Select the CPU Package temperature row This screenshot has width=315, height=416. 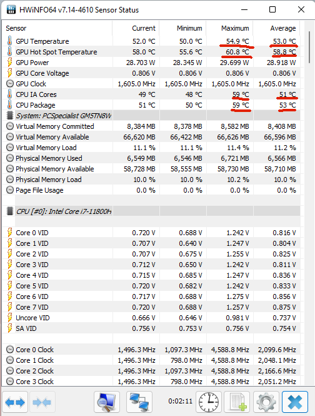(x=151, y=105)
